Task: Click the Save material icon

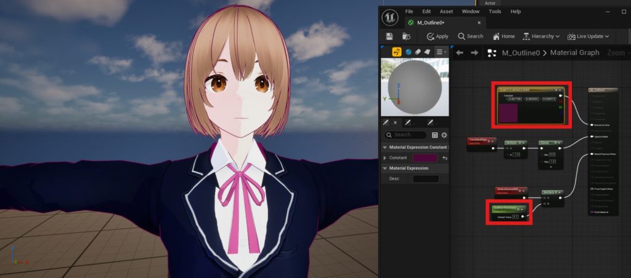Action: [x=389, y=36]
